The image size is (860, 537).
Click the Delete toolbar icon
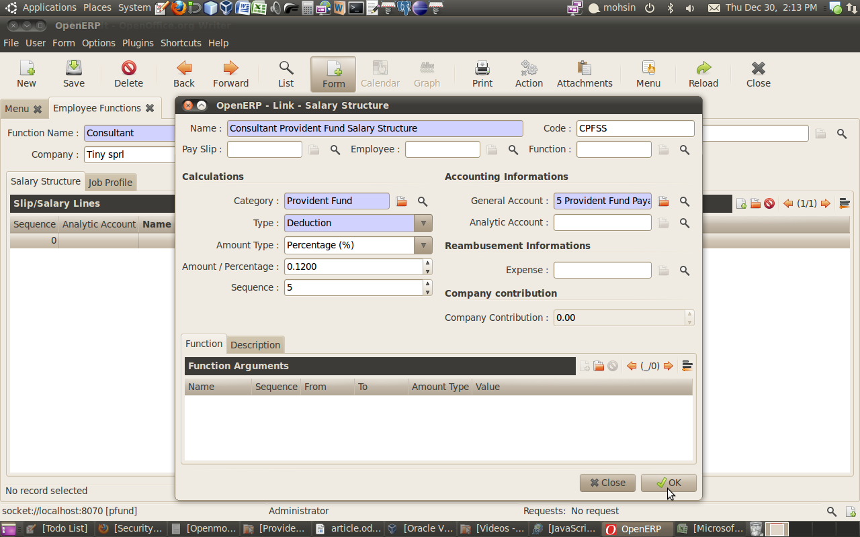point(128,74)
